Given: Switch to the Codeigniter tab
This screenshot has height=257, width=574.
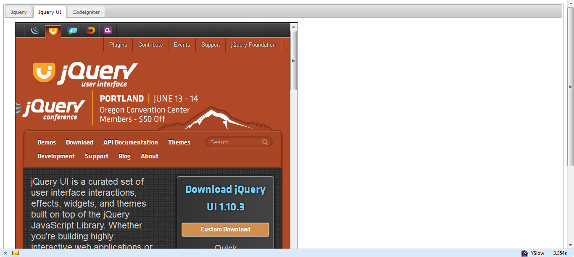Looking at the screenshot, I should click(86, 12).
